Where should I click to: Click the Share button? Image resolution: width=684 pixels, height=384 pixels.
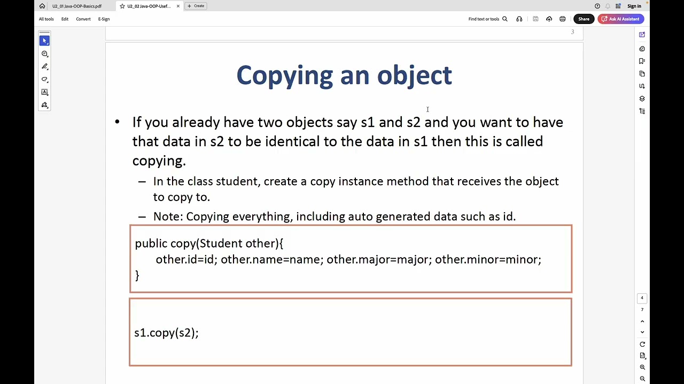[x=584, y=19]
